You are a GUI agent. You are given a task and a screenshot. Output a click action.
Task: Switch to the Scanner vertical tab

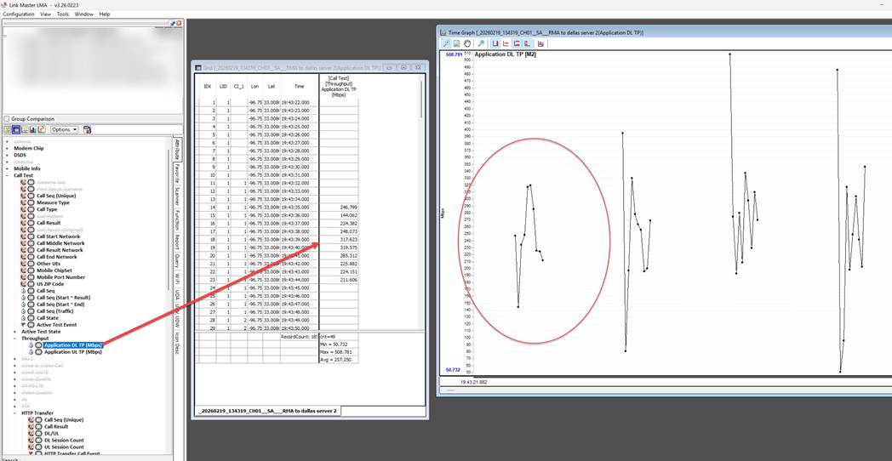(x=177, y=196)
